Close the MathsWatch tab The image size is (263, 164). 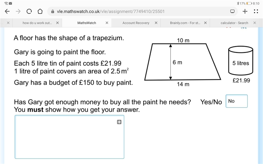pyautogui.click(x=107, y=23)
